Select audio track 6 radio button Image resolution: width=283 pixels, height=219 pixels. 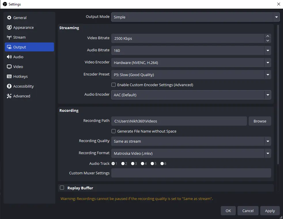(162, 164)
